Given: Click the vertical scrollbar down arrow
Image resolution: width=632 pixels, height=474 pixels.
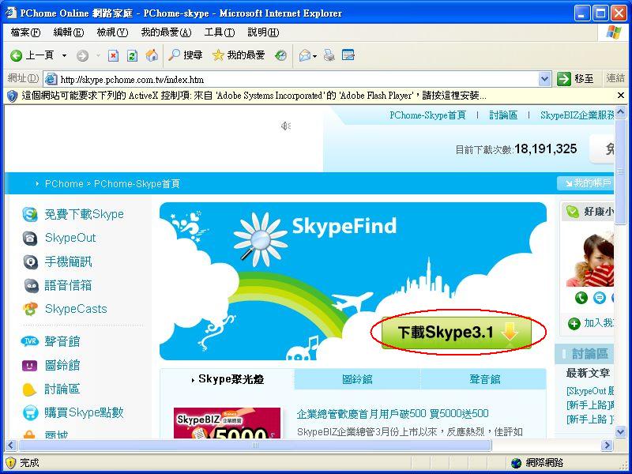Looking at the screenshot, I should 621,432.
